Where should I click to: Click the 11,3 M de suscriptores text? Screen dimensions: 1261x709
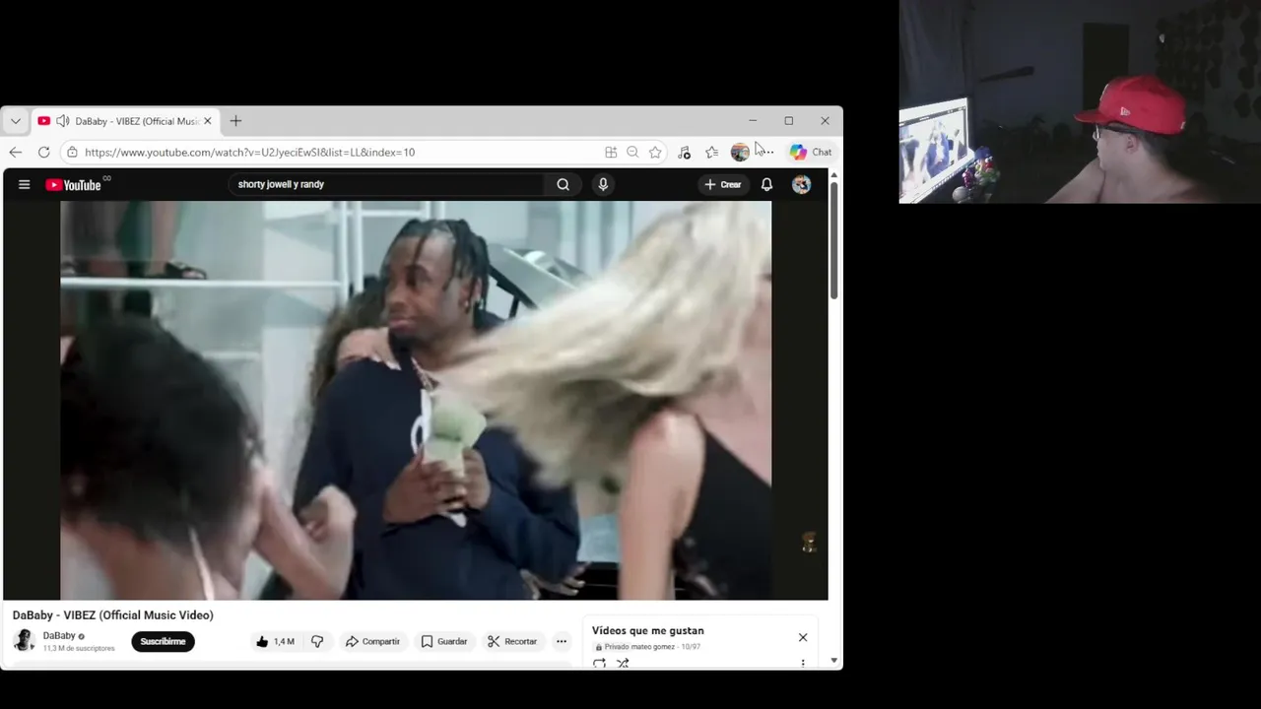pyautogui.click(x=79, y=648)
